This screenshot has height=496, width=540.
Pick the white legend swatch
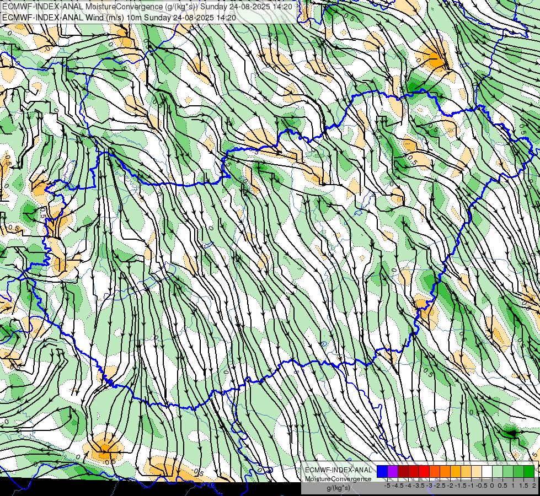point(487,471)
